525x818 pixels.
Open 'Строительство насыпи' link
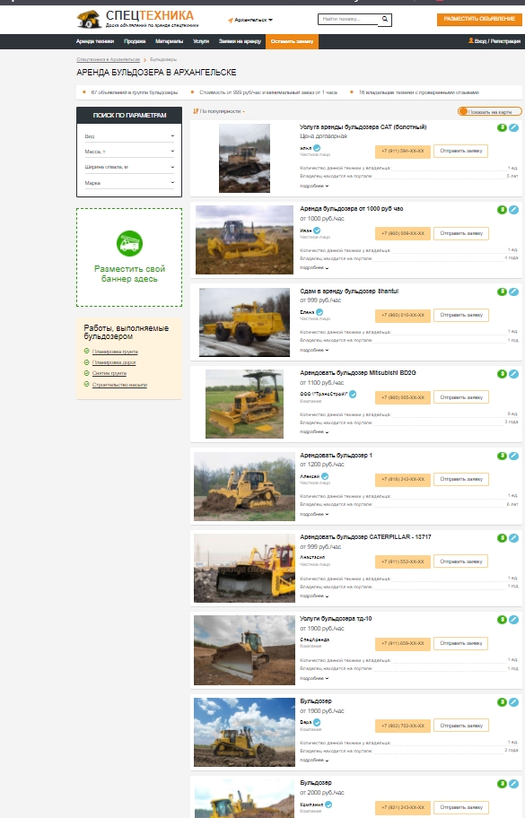pyautogui.click(x=119, y=385)
